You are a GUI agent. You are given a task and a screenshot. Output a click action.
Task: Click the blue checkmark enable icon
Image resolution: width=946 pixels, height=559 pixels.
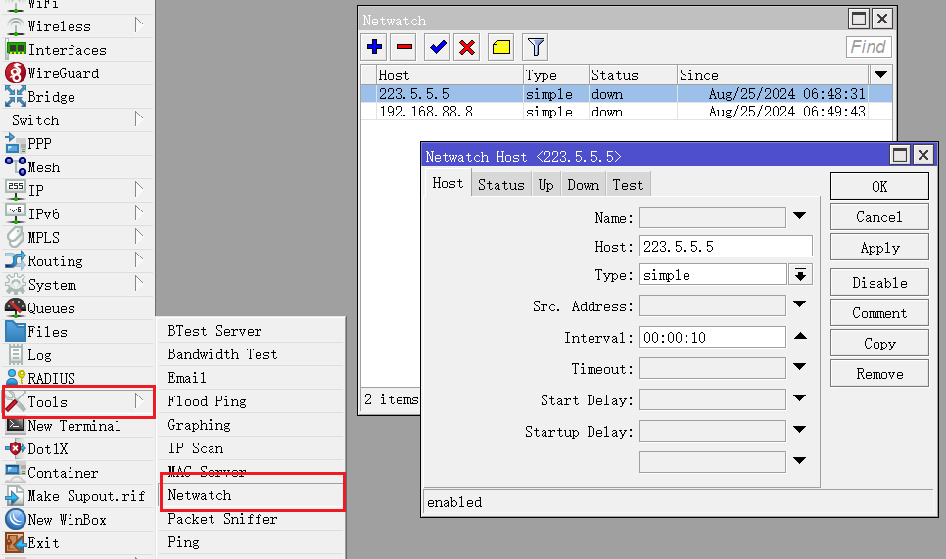pyautogui.click(x=438, y=47)
